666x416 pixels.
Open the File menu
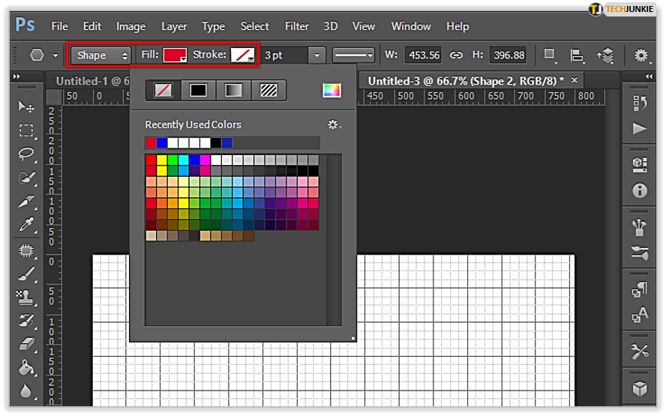(x=59, y=26)
